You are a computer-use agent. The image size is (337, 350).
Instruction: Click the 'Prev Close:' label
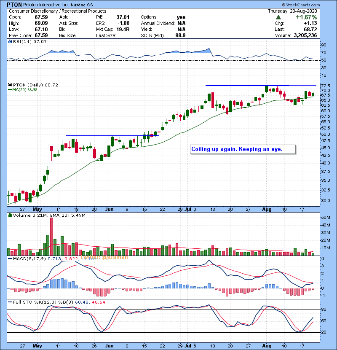tap(20, 35)
